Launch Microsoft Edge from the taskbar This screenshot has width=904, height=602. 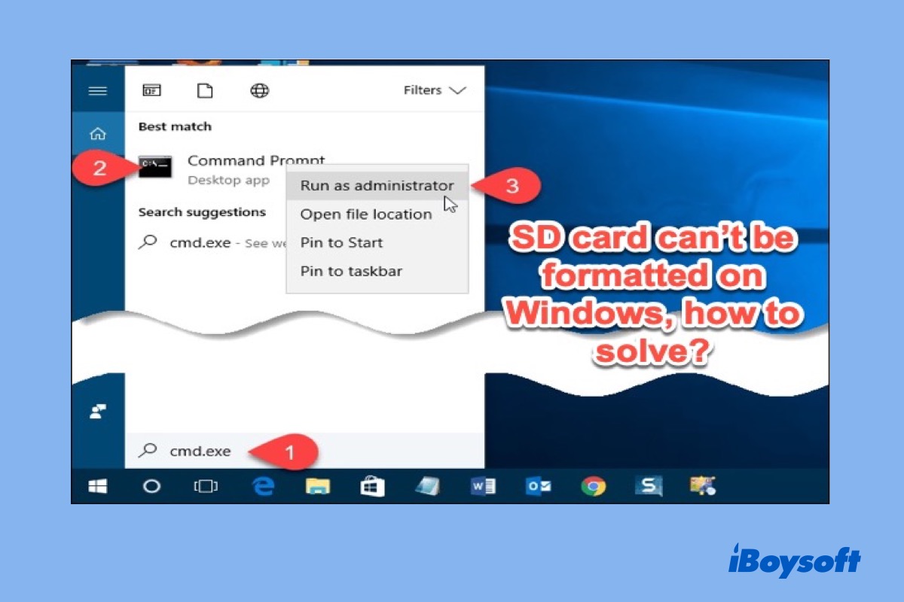tap(262, 487)
